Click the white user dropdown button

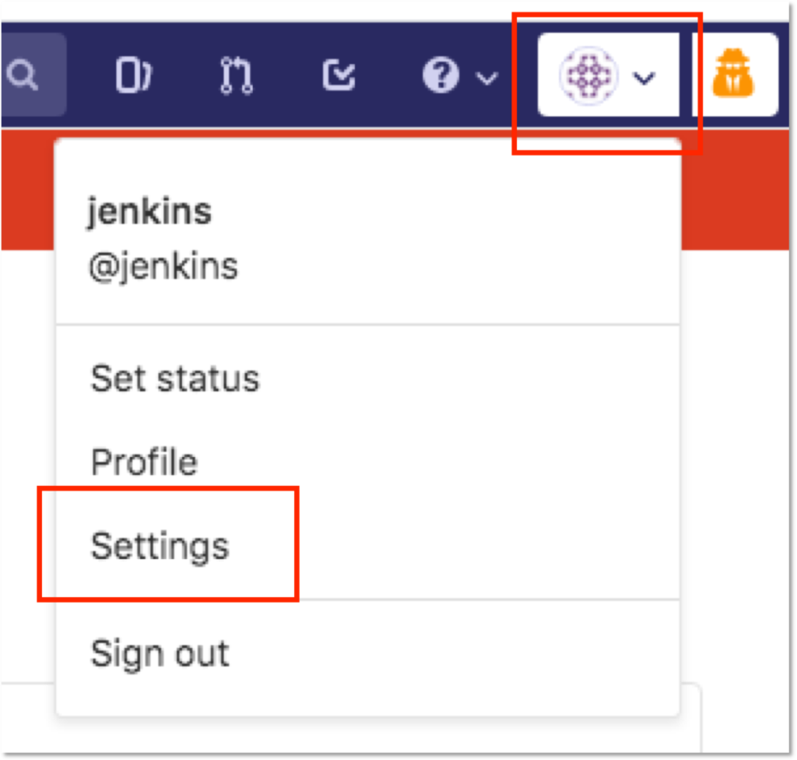(609, 75)
